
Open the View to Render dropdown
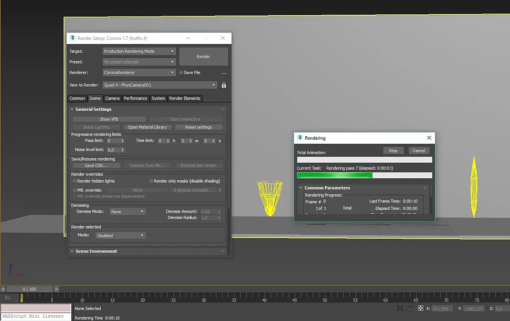160,85
